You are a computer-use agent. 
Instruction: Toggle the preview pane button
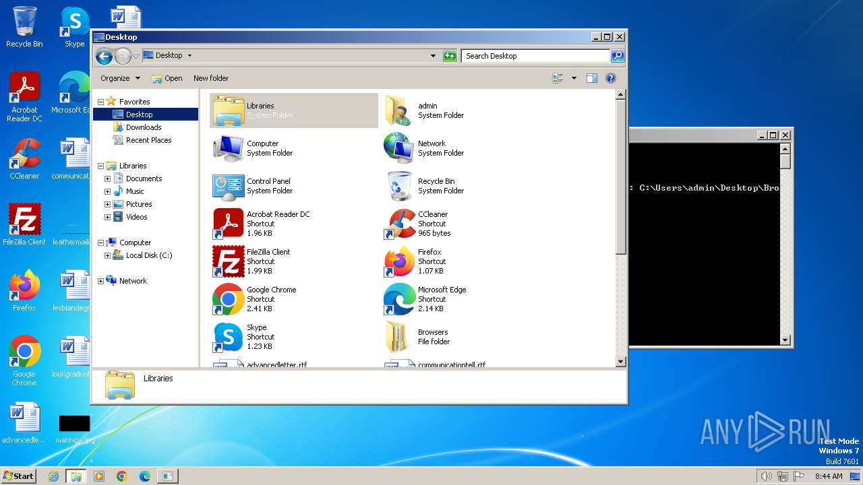click(x=591, y=78)
